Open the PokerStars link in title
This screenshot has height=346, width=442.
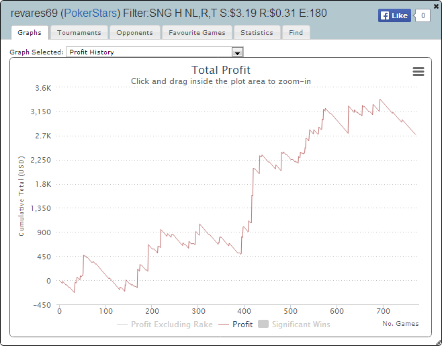91,13
